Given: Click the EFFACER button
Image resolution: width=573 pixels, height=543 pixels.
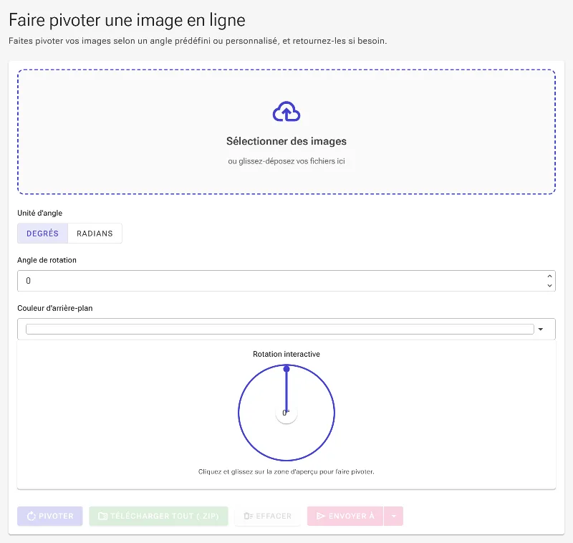Looking at the screenshot, I should (x=267, y=516).
